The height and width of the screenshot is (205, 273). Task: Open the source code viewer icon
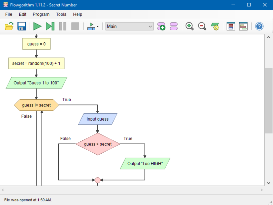pos(243,26)
